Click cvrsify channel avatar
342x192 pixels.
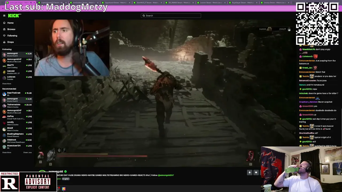pos(4,123)
